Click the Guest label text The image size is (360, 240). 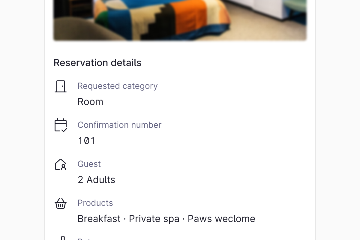pyautogui.click(x=89, y=164)
